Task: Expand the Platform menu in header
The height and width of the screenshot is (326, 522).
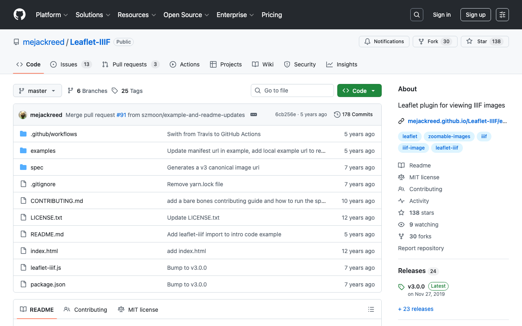Action: click(52, 15)
